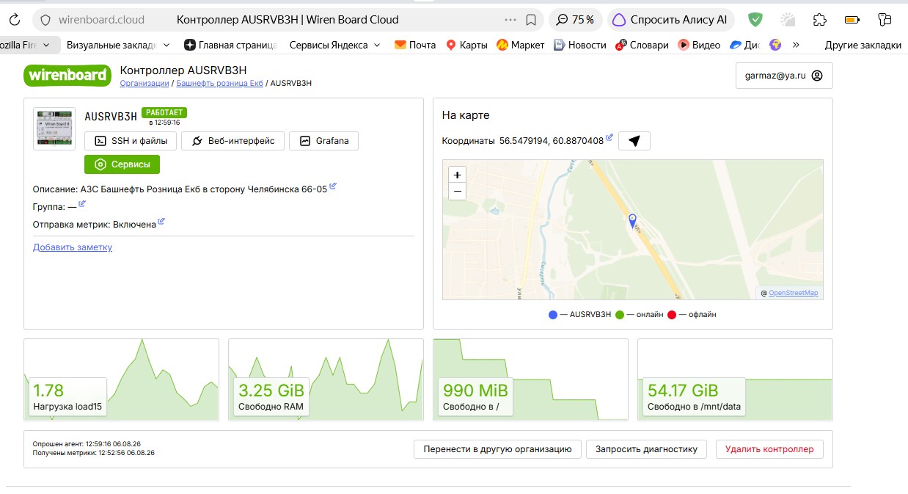The image size is (908, 494).
Task: Click Спросить Алису AI button
Action: click(x=670, y=20)
